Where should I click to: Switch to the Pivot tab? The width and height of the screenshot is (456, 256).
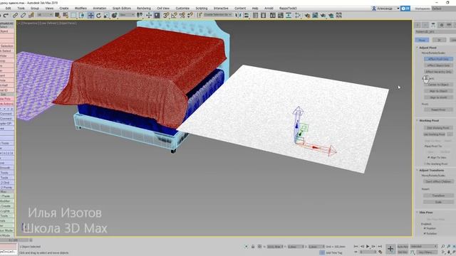(x=422, y=40)
